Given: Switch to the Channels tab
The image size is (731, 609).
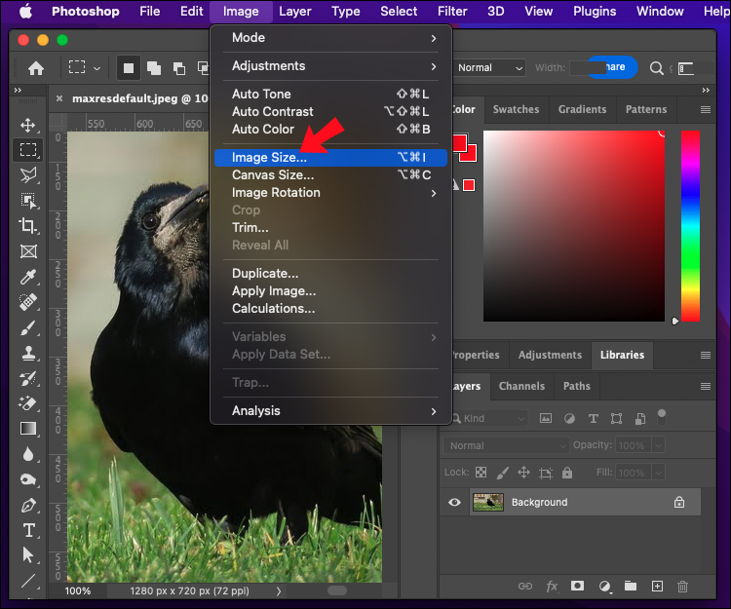Looking at the screenshot, I should 521,386.
